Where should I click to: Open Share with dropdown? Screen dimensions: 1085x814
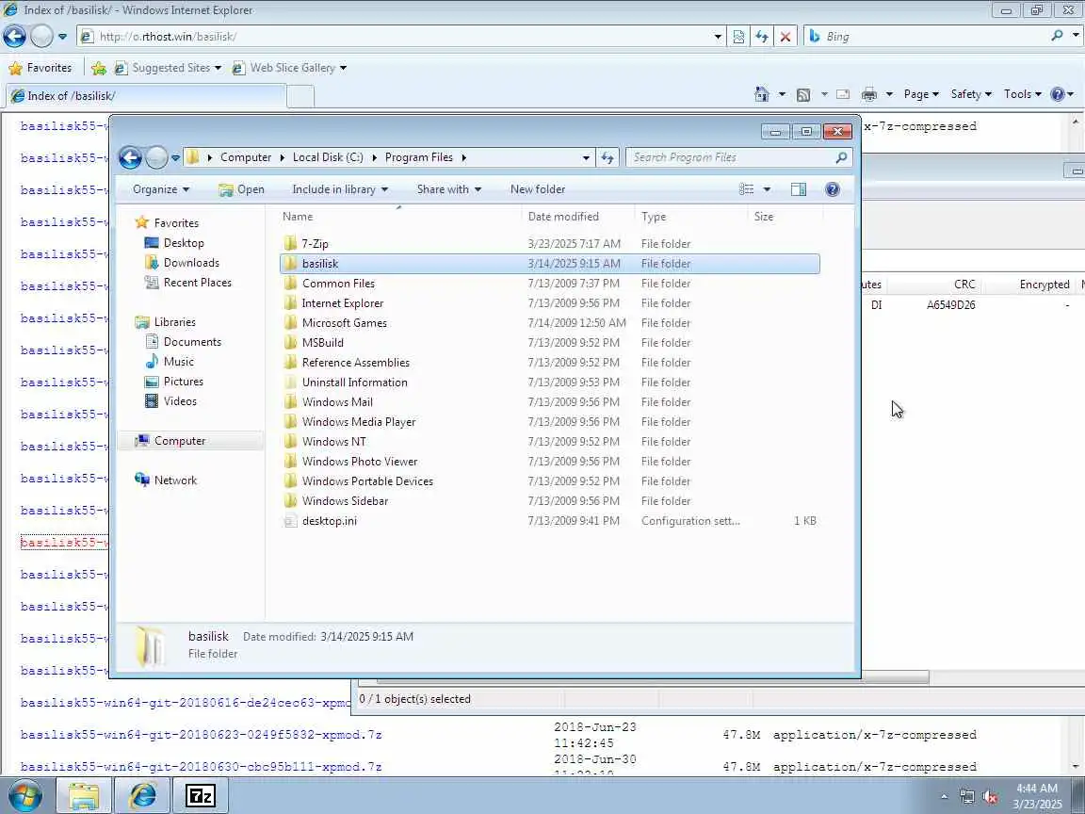pos(449,189)
